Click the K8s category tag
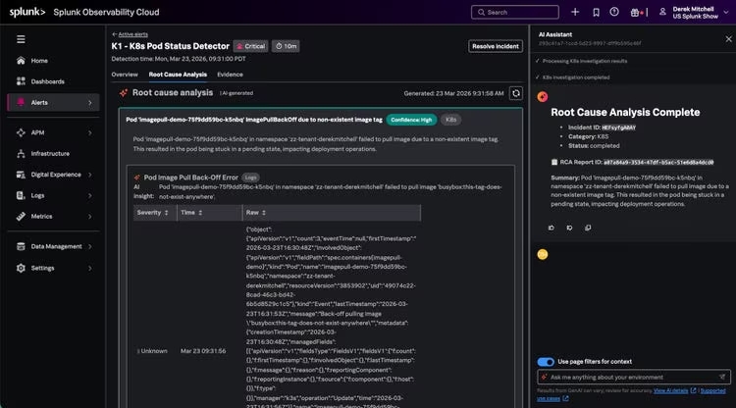736x408 pixels. (x=450, y=120)
